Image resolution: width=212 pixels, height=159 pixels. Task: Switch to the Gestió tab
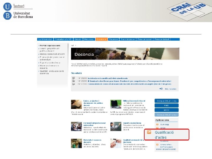(x=78, y=39)
